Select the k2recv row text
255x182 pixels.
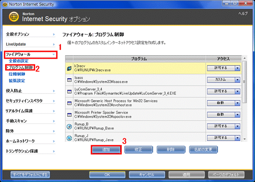[92, 68]
